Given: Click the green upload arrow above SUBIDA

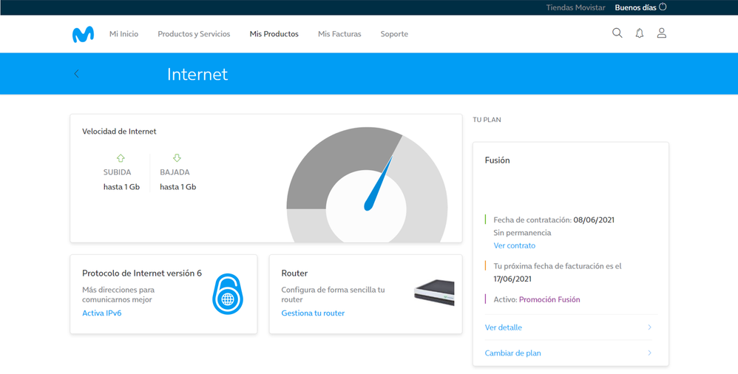Looking at the screenshot, I should [x=121, y=158].
